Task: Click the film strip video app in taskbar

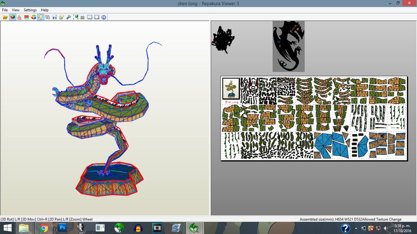Action: [157, 228]
